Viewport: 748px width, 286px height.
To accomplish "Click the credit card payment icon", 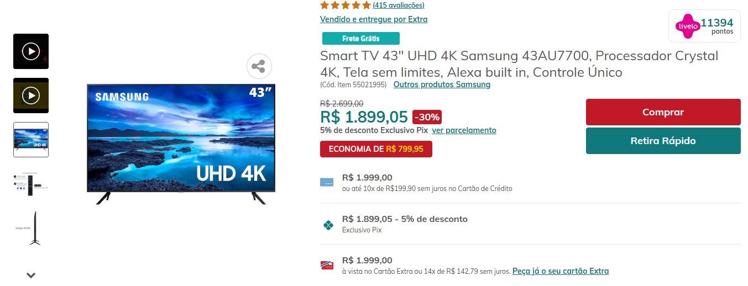I will click(327, 182).
